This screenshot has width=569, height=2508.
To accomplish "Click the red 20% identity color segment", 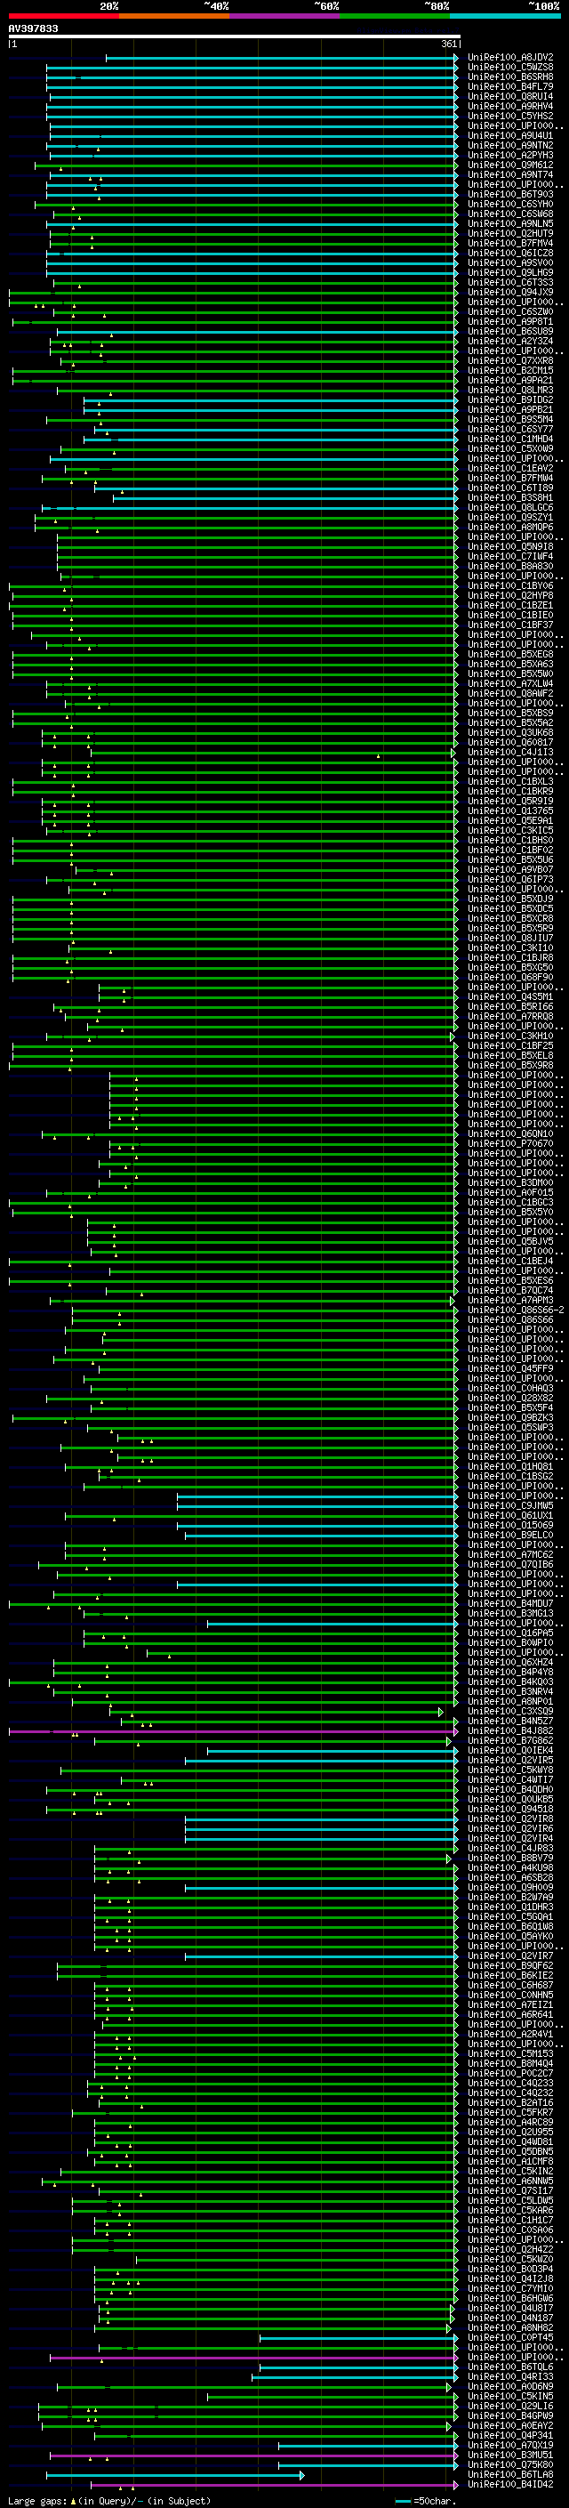I will [63, 16].
